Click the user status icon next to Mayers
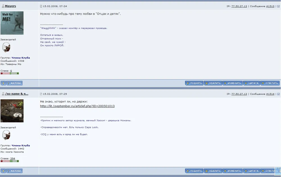The width and height of the screenshot is (281, 177). pos(3,6)
